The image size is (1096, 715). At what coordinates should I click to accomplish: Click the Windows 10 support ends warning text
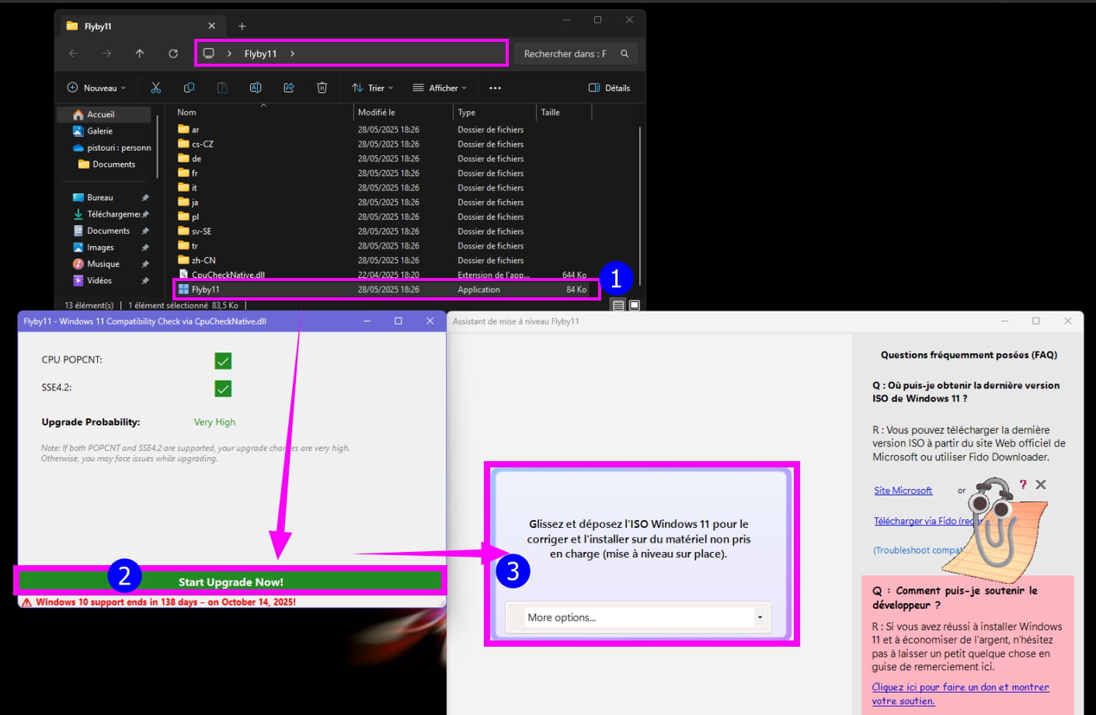pos(165,602)
